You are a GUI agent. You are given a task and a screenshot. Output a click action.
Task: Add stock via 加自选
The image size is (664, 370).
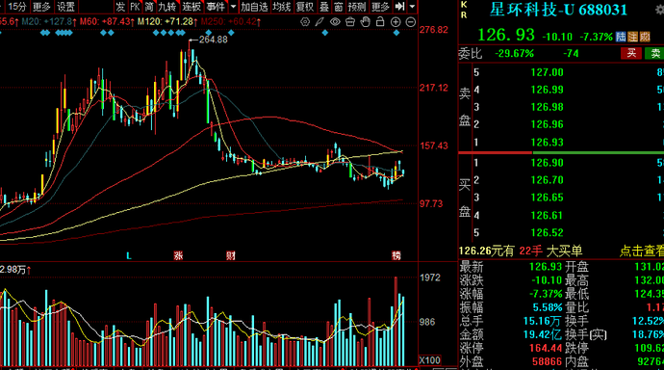pyautogui.click(x=254, y=7)
